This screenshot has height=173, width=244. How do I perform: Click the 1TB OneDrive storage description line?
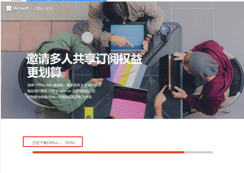point(61,91)
